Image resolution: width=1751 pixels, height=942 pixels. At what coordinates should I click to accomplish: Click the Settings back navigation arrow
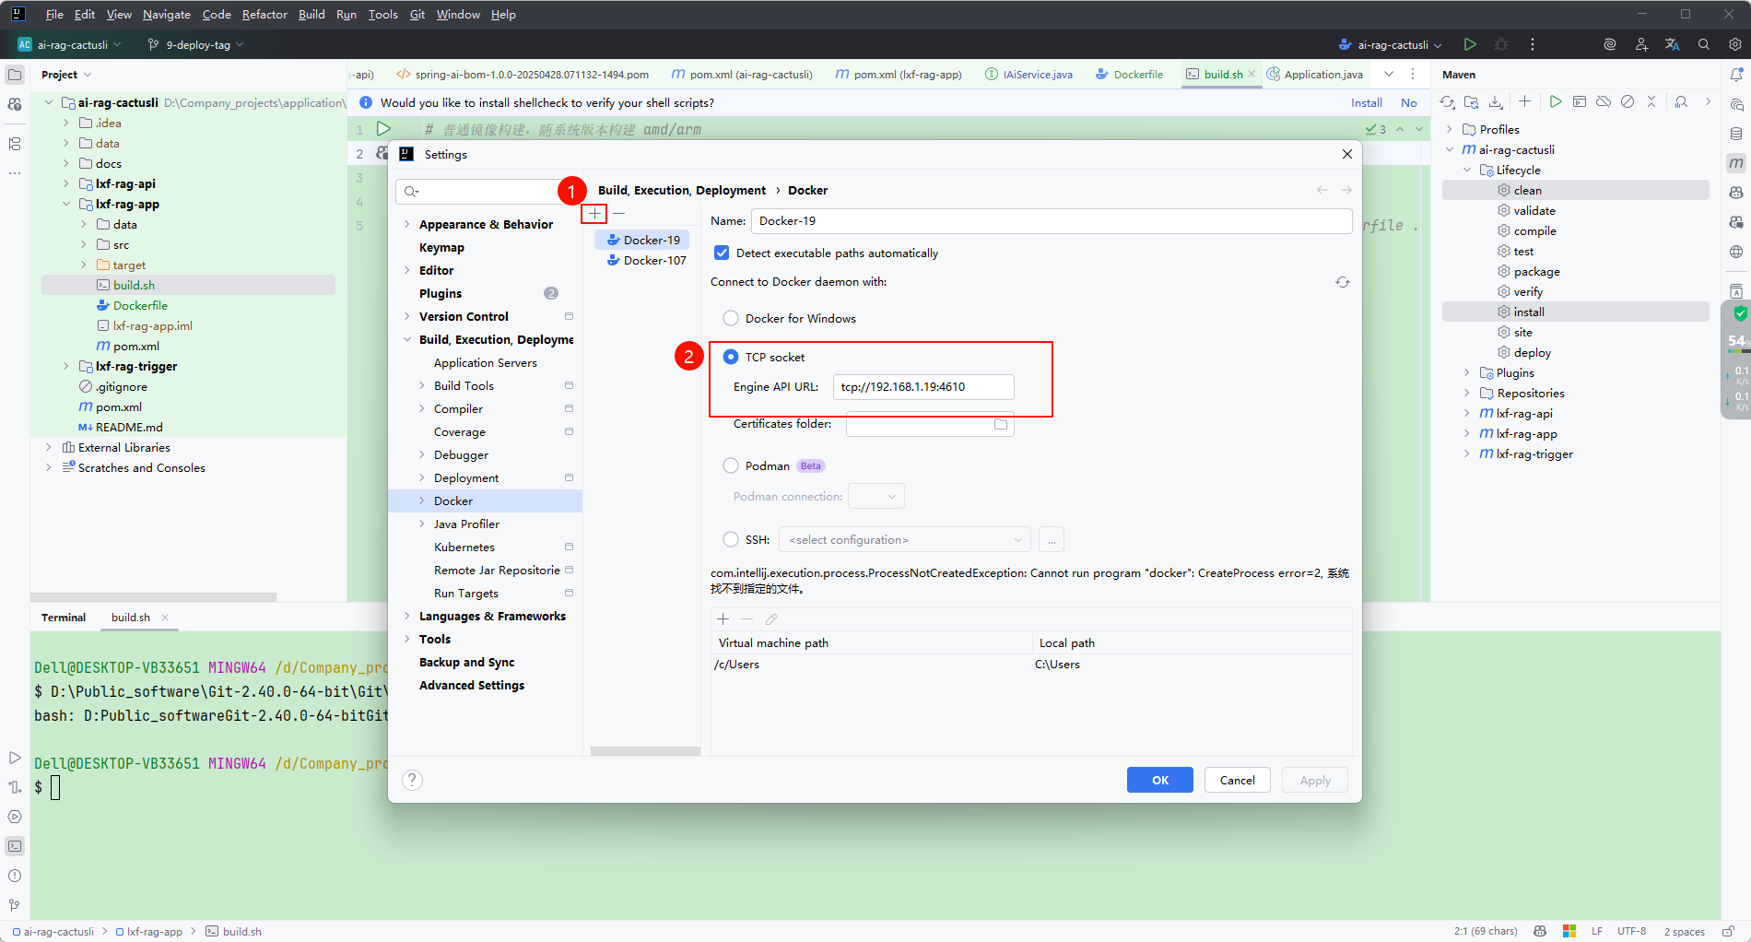(x=1322, y=190)
